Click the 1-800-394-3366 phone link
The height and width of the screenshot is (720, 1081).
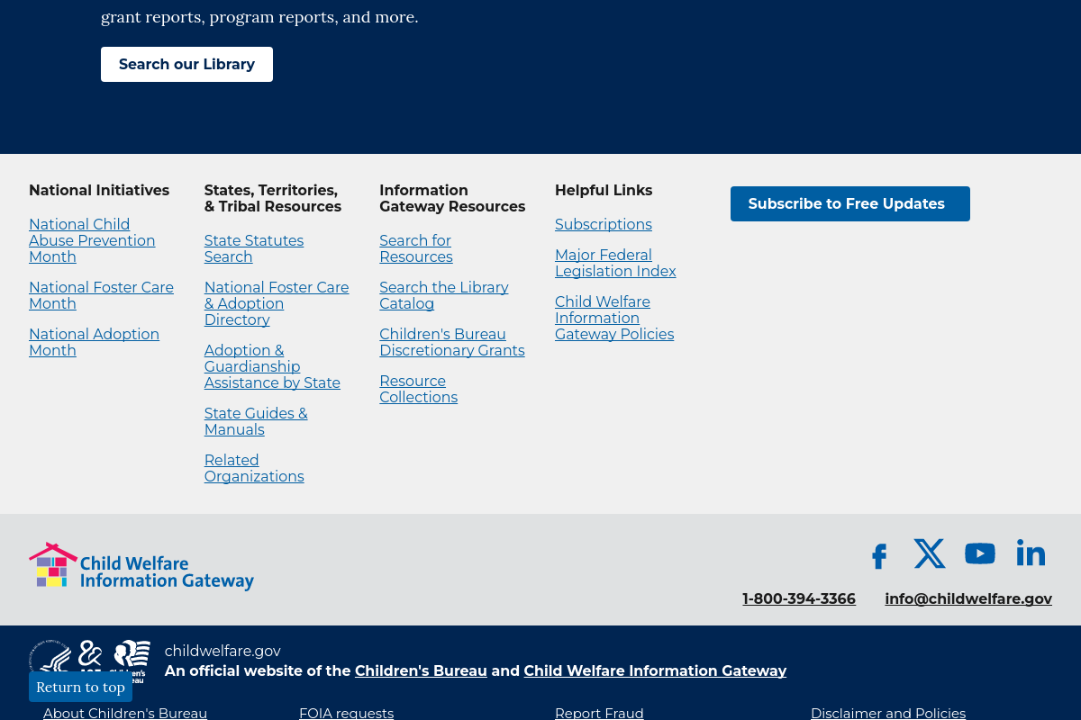pyautogui.click(x=799, y=598)
